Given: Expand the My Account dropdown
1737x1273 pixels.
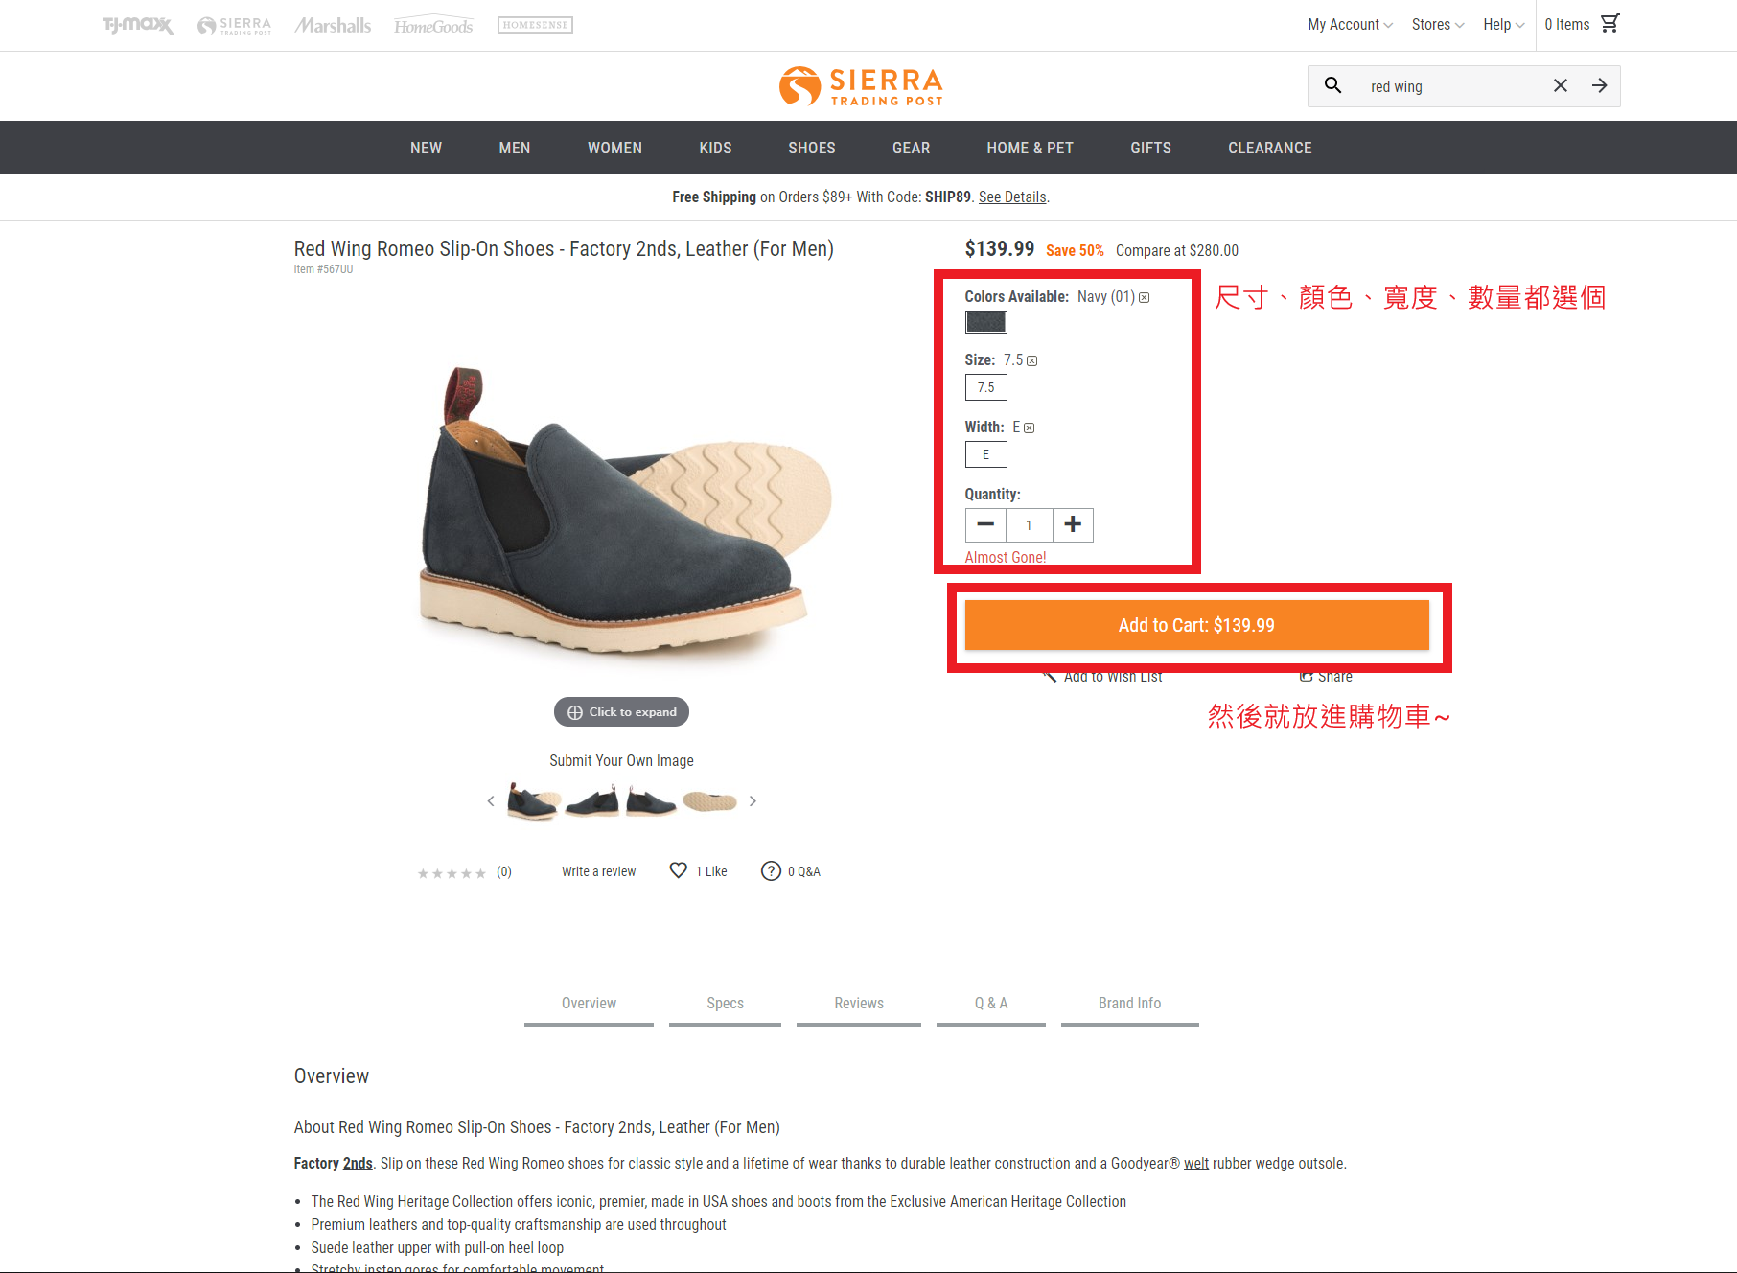Looking at the screenshot, I should [1350, 25].
